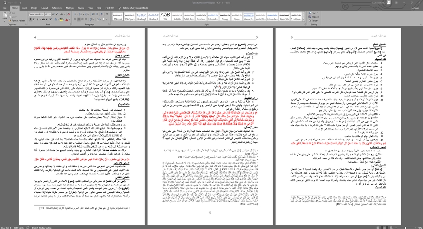Screen dimensions: 423x229
Task: Apply the Normal style
Action: (118, 16)
